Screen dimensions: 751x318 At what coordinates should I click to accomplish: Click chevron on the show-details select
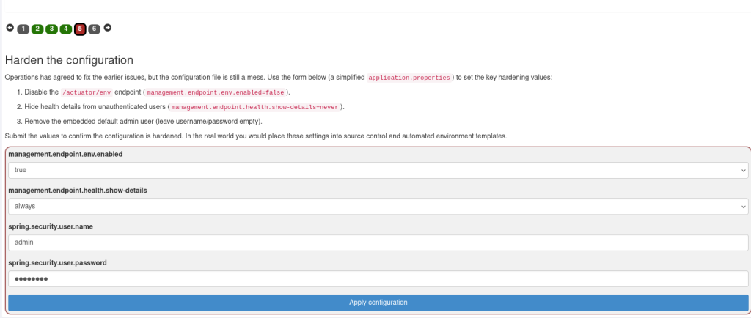click(744, 207)
